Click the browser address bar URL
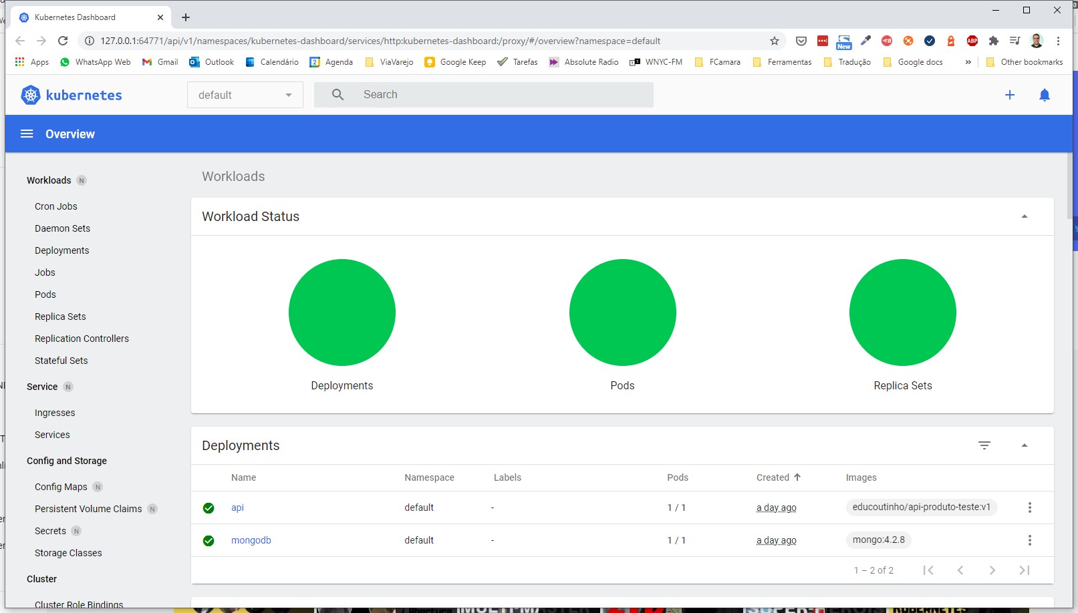Viewport: 1078px width, 613px height. click(x=380, y=41)
